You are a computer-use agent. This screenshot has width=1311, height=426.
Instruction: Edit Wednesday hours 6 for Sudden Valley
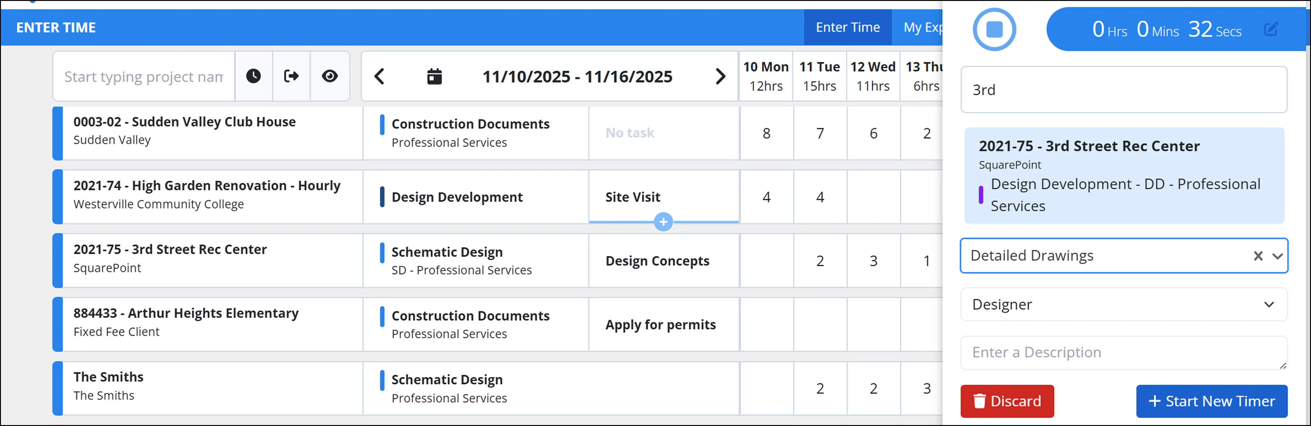coord(873,133)
